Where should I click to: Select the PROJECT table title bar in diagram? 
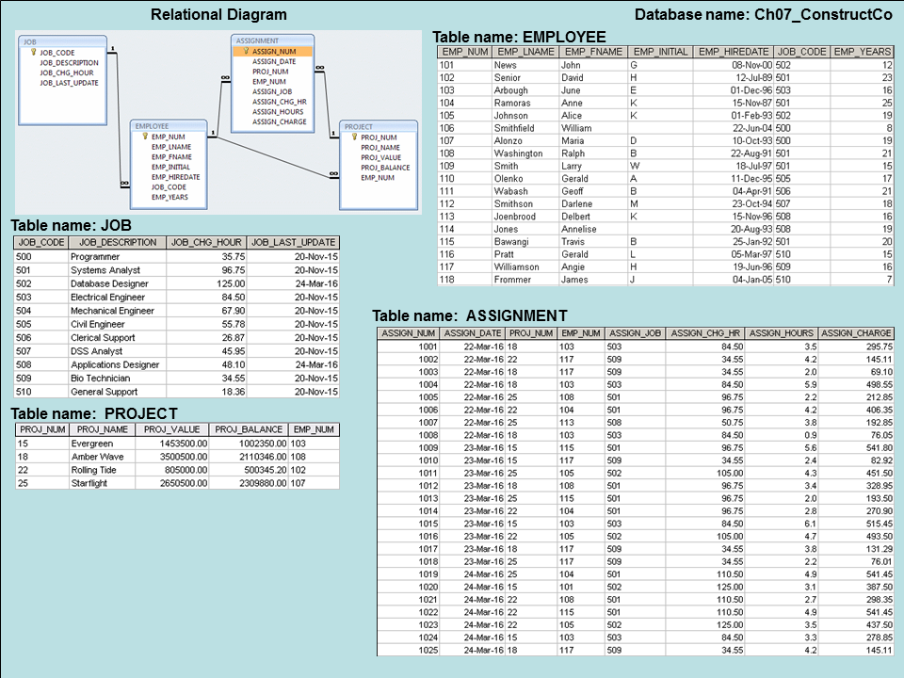click(x=379, y=126)
